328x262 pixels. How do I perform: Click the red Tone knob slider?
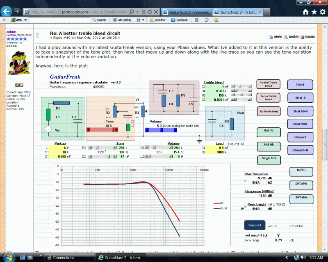click(102, 130)
